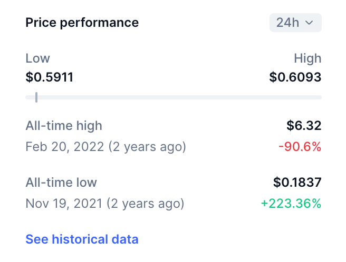Click the High label above the price
The image size is (346, 262).
coord(307,58)
